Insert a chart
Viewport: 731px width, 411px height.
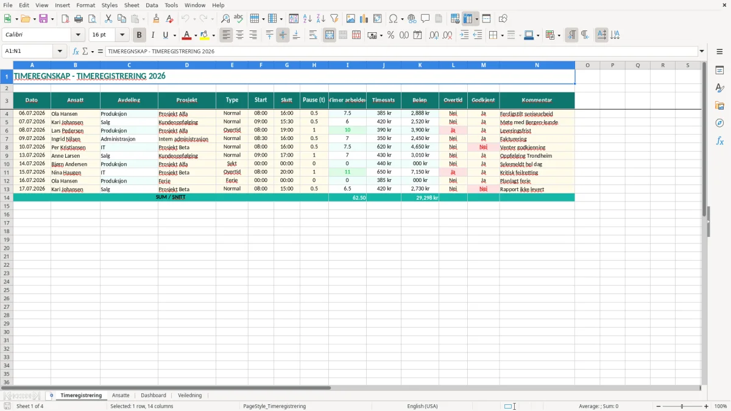[x=364, y=19]
